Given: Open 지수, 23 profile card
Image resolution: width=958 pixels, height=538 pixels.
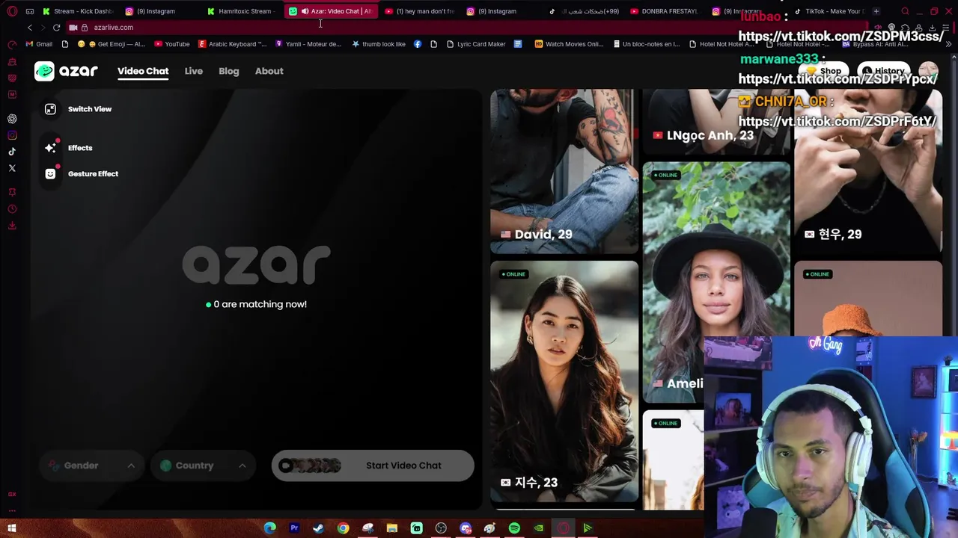Looking at the screenshot, I should click(x=564, y=381).
